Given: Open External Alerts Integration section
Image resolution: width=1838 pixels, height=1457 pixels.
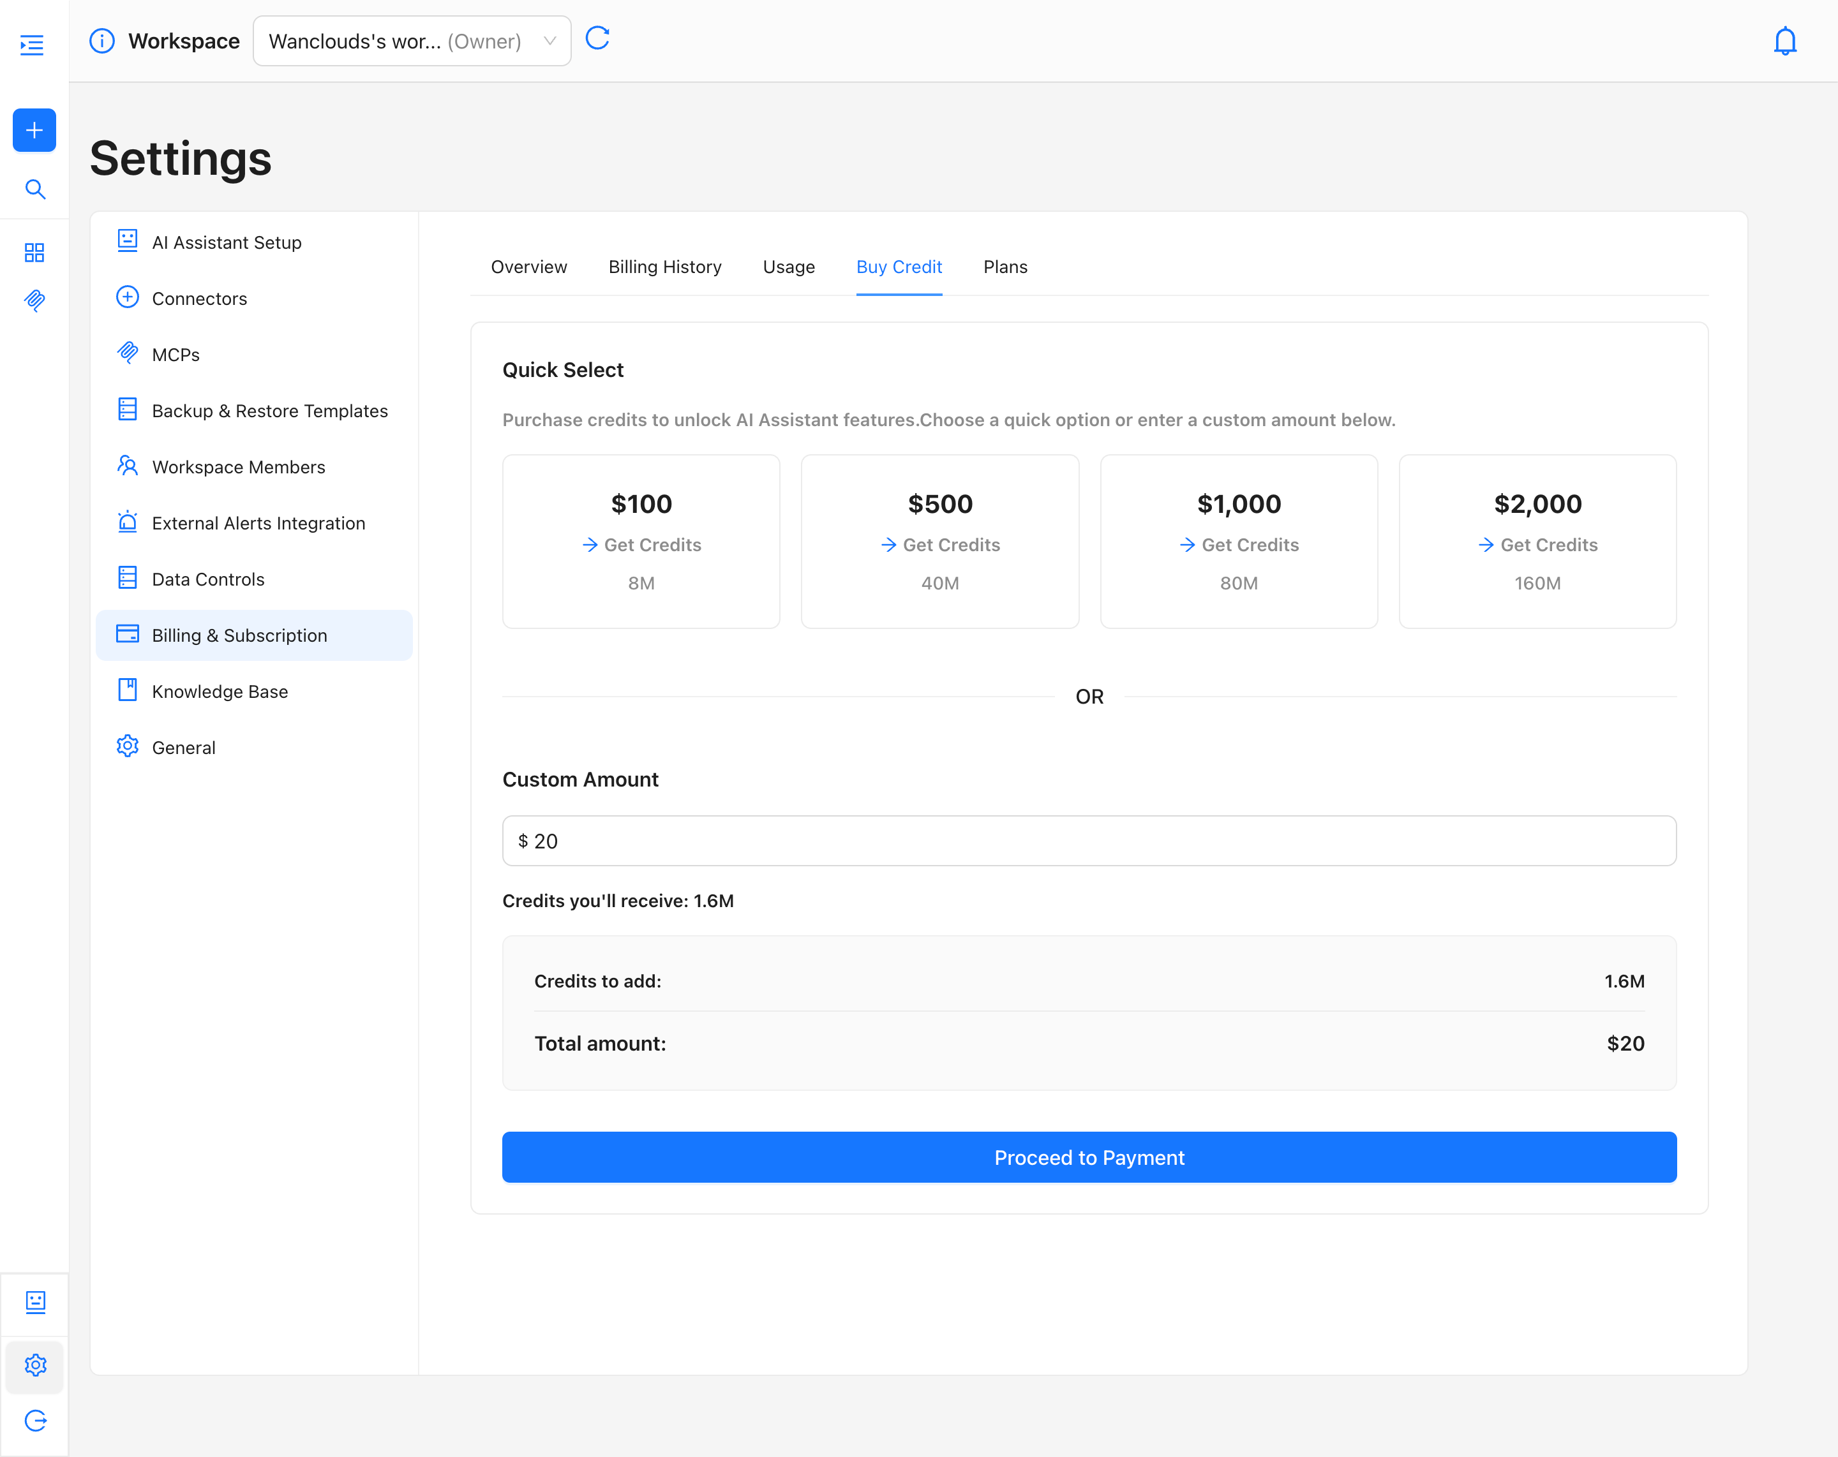Looking at the screenshot, I should [257, 523].
